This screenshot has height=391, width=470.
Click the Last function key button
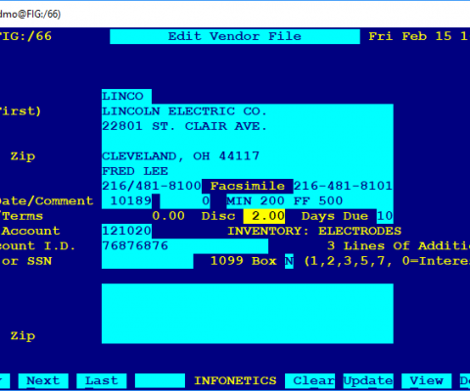click(101, 380)
